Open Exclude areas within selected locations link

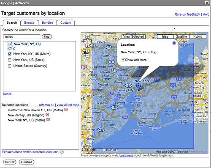click(x=30, y=152)
